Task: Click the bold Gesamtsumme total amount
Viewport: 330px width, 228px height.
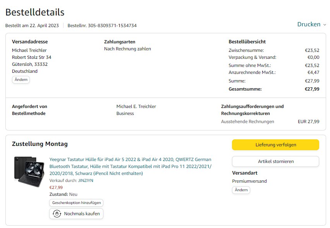Action: [x=312, y=89]
